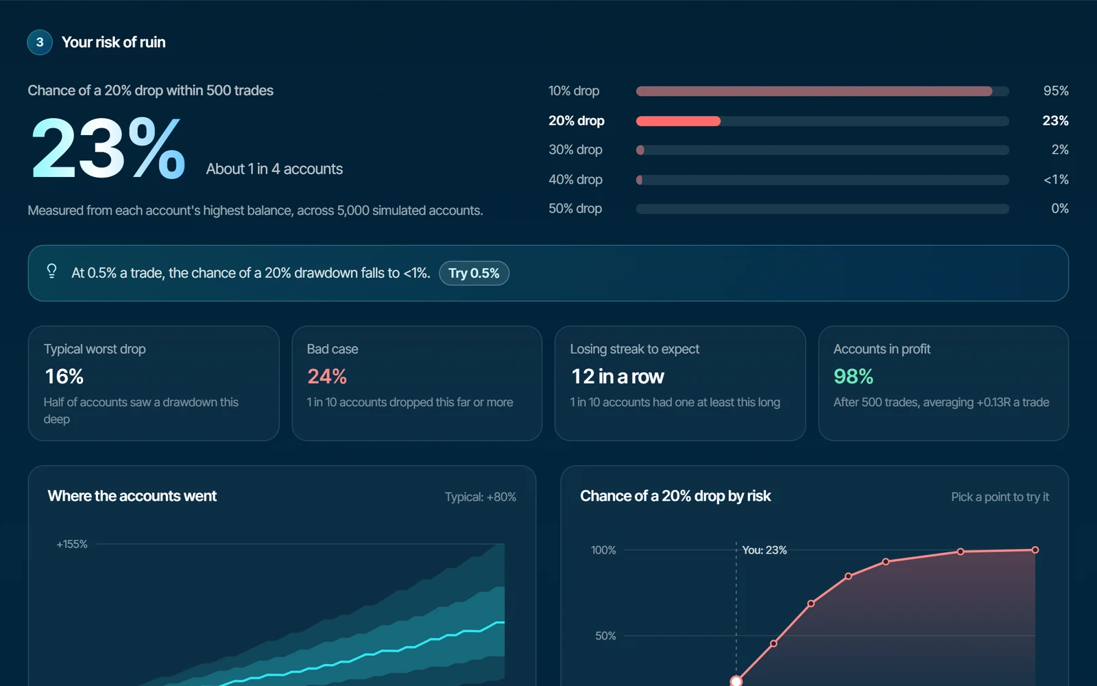Open the Losing streak to expect card

680,383
